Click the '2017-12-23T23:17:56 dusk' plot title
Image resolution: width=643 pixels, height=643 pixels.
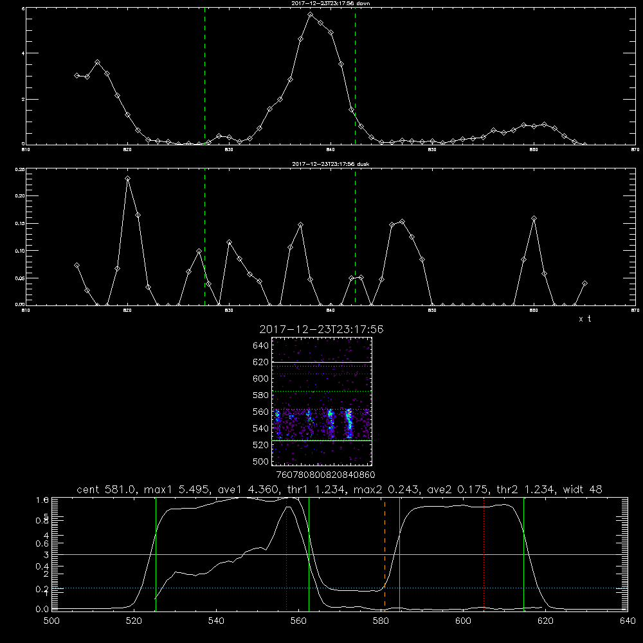point(331,164)
